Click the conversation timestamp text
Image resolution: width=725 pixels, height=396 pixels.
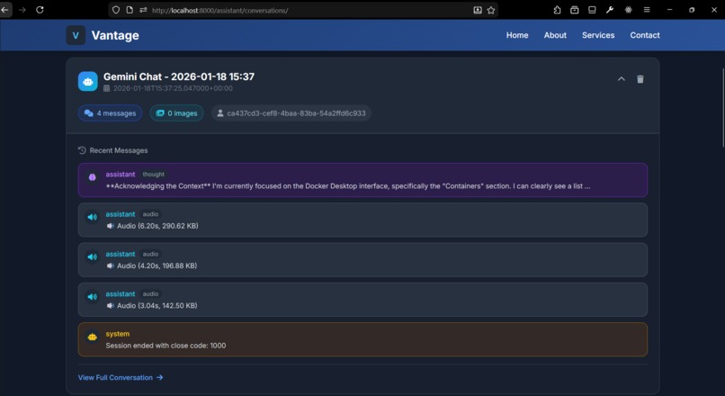(173, 88)
